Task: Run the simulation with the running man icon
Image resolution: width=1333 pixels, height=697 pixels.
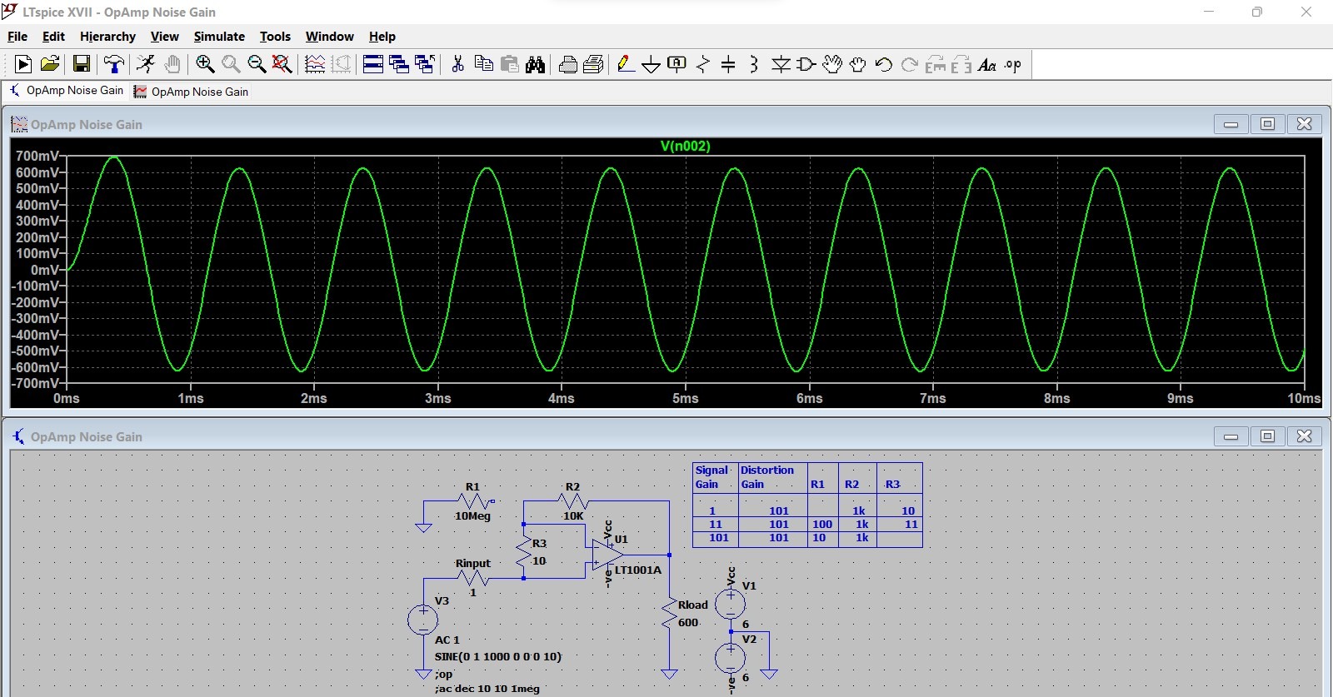Action: 147,64
